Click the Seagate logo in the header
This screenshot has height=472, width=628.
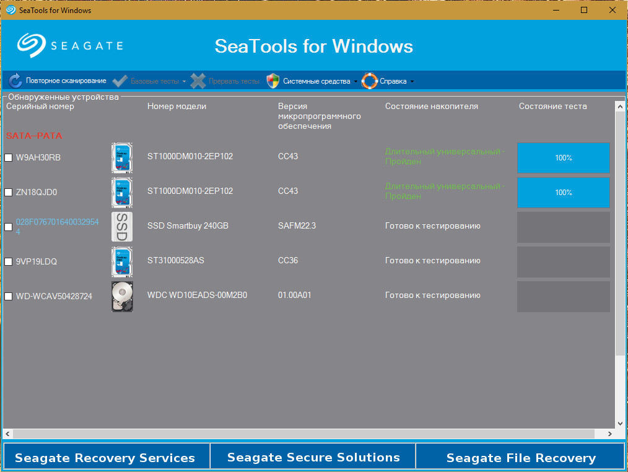(70, 45)
